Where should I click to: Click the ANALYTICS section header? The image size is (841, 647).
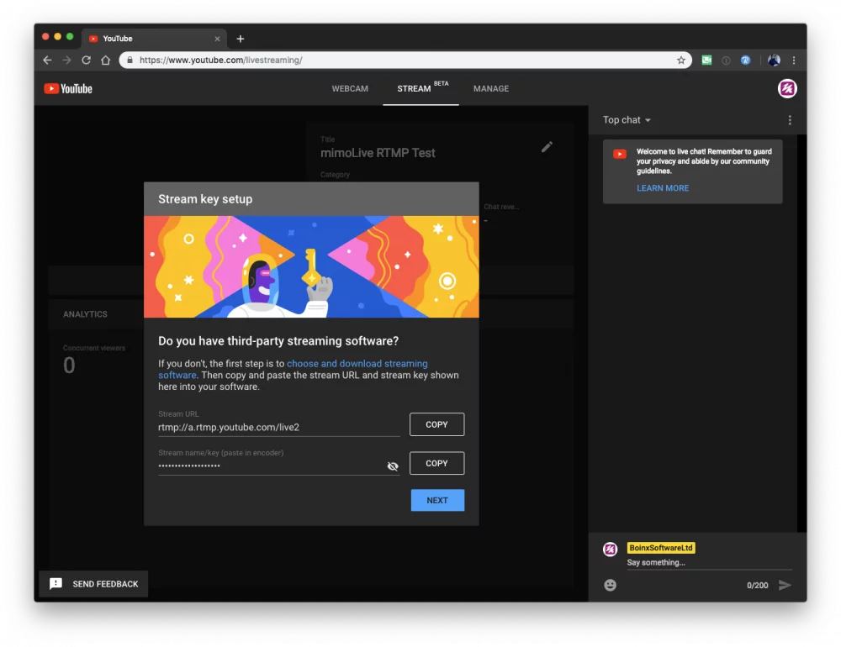point(85,314)
